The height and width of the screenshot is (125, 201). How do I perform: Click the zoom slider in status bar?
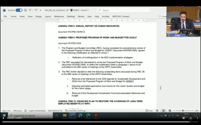pyautogui.click(x=183, y=111)
